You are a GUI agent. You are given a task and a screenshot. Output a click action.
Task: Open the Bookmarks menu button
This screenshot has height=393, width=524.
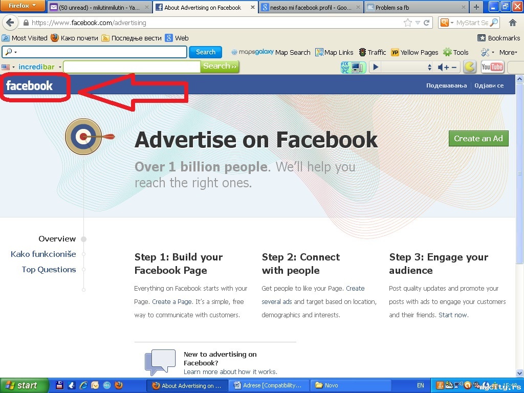pos(498,38)
